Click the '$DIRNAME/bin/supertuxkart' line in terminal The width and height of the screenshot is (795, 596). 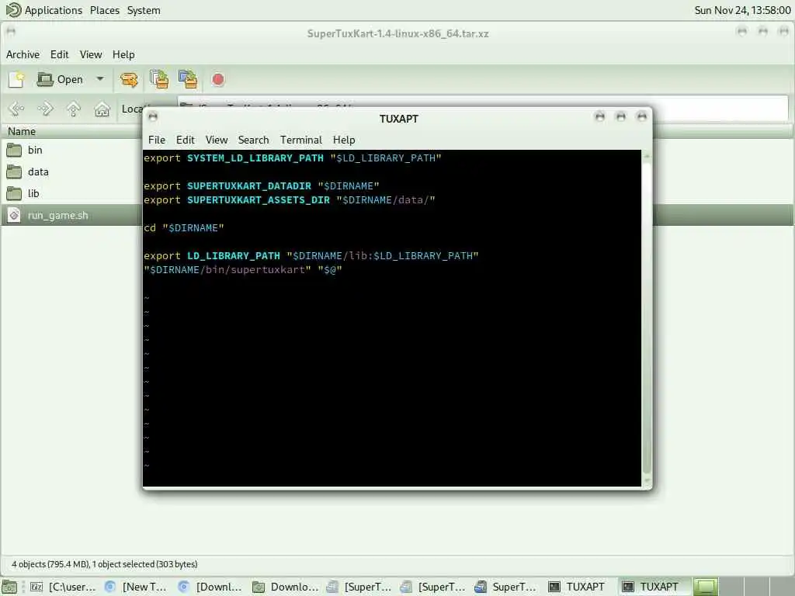coord(243,270)
